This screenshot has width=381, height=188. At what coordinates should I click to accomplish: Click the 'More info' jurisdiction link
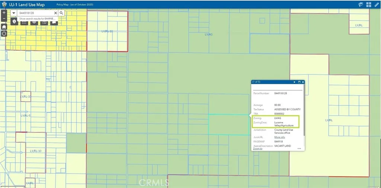(279, 137)
